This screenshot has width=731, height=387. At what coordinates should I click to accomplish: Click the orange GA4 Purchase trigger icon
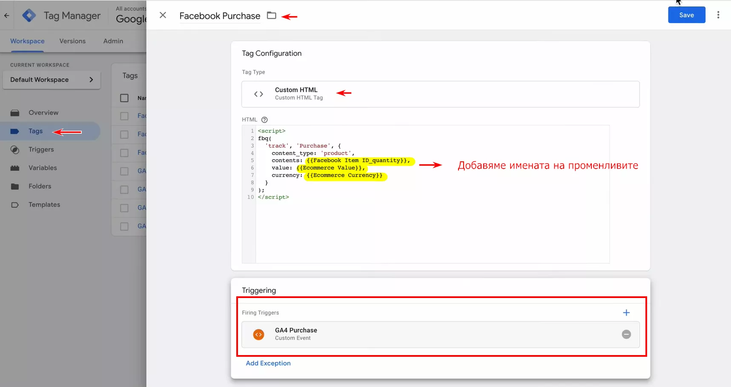258,335
